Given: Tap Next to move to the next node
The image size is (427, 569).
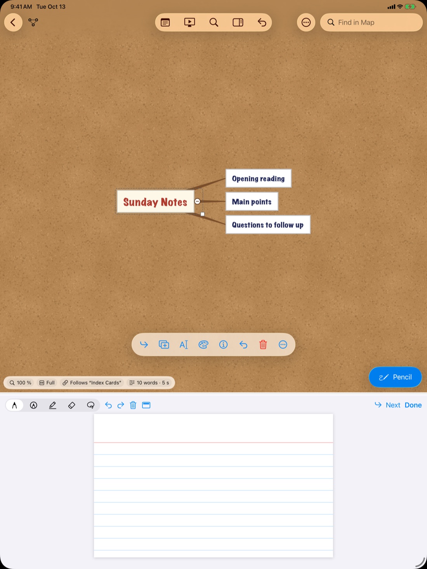Looking at the screenshot, I should point(387,405).
